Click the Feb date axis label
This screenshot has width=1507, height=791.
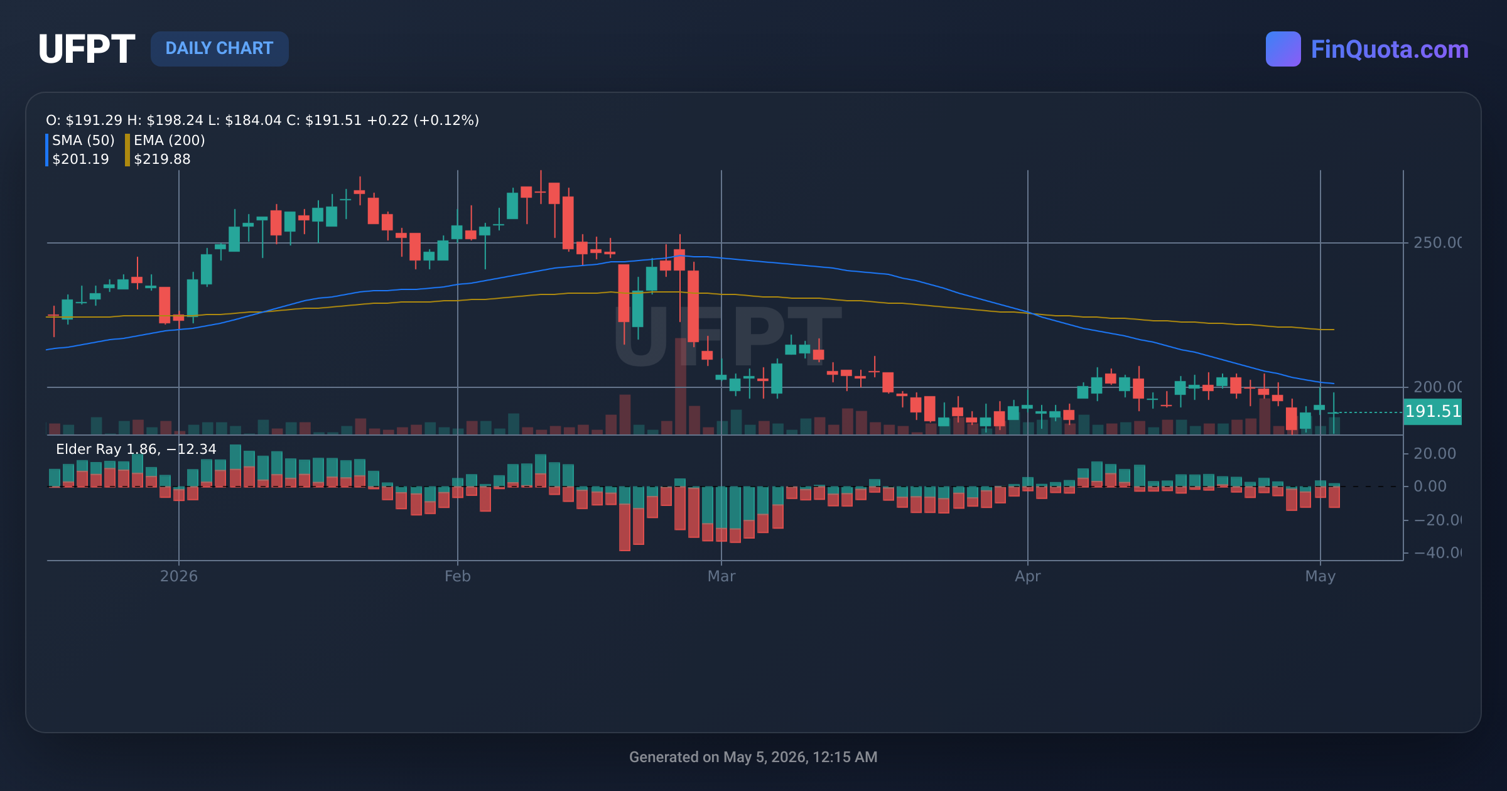coord(457,576)
